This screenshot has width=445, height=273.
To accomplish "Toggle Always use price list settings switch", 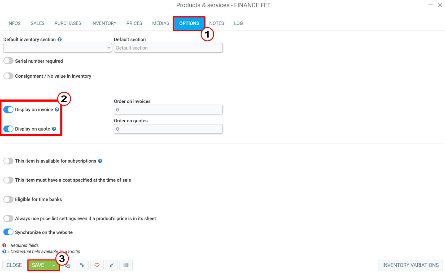I will click(x=8, y=218).
